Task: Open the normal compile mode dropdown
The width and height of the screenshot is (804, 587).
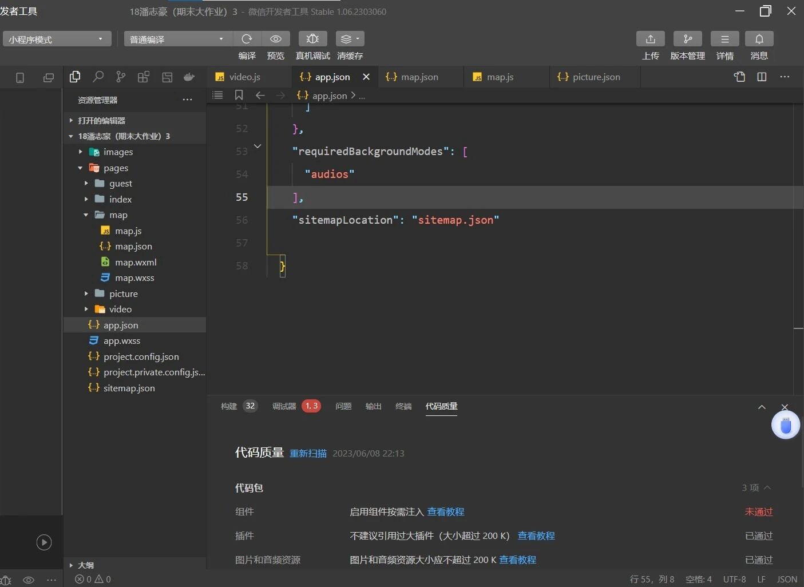Action: [x=178, y=39]
